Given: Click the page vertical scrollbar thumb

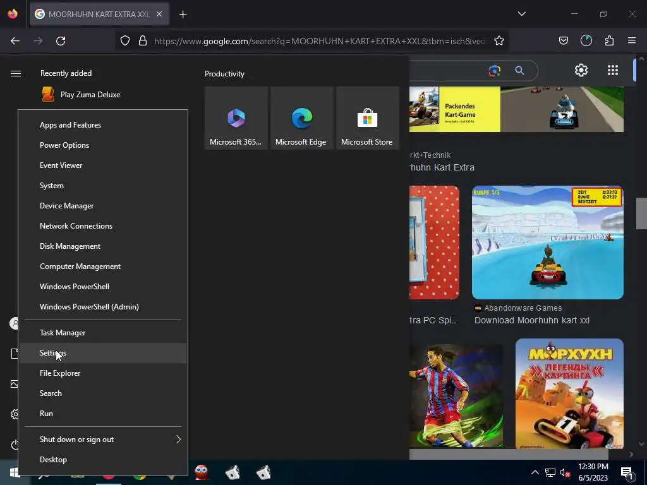Looking at the screenshot, I should pos(641,213).
